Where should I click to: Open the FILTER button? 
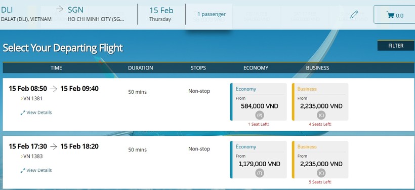click(x=396, y=46)
